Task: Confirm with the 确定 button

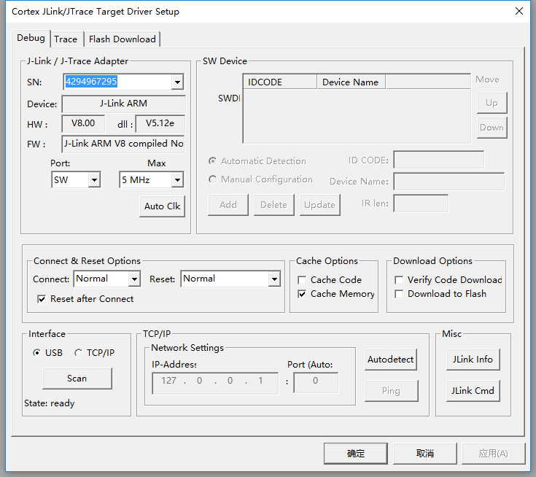Action: coord(356,454)
